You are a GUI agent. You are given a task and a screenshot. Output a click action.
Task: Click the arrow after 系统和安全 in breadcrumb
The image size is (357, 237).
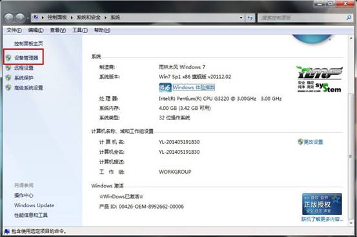tap(106, 17)
